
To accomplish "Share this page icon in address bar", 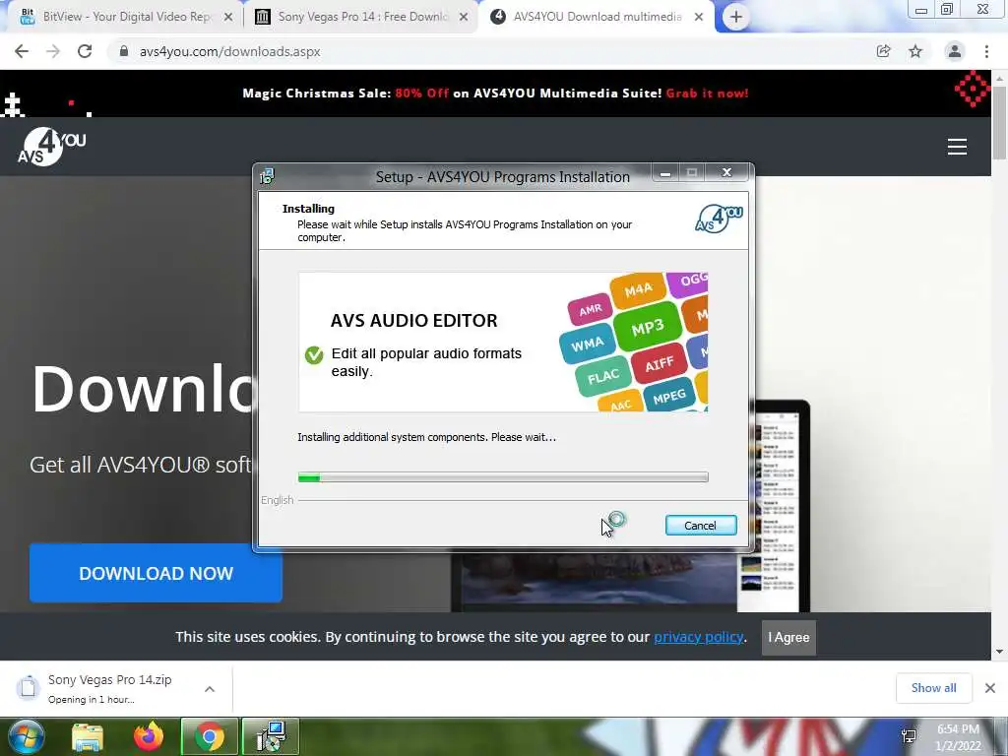I will coord(883,51).
